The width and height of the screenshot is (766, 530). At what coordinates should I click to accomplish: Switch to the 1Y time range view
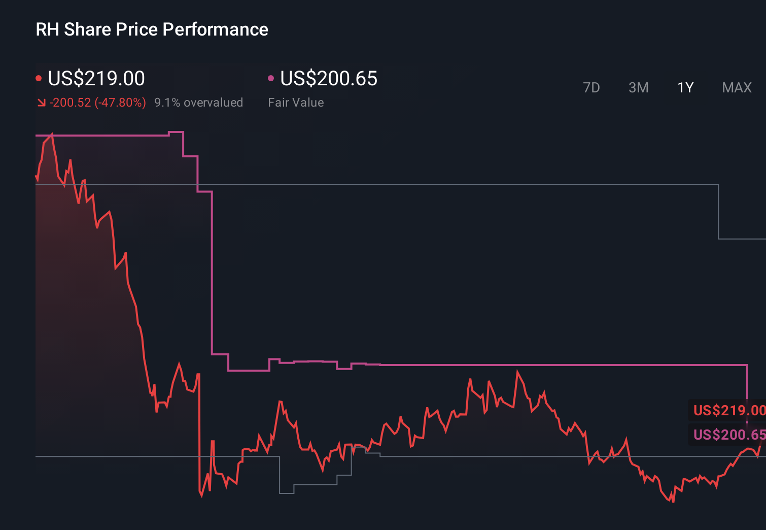(x=685, y=87)
